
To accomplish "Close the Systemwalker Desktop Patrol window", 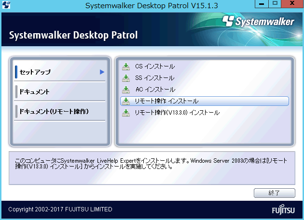I will (292, 4).
